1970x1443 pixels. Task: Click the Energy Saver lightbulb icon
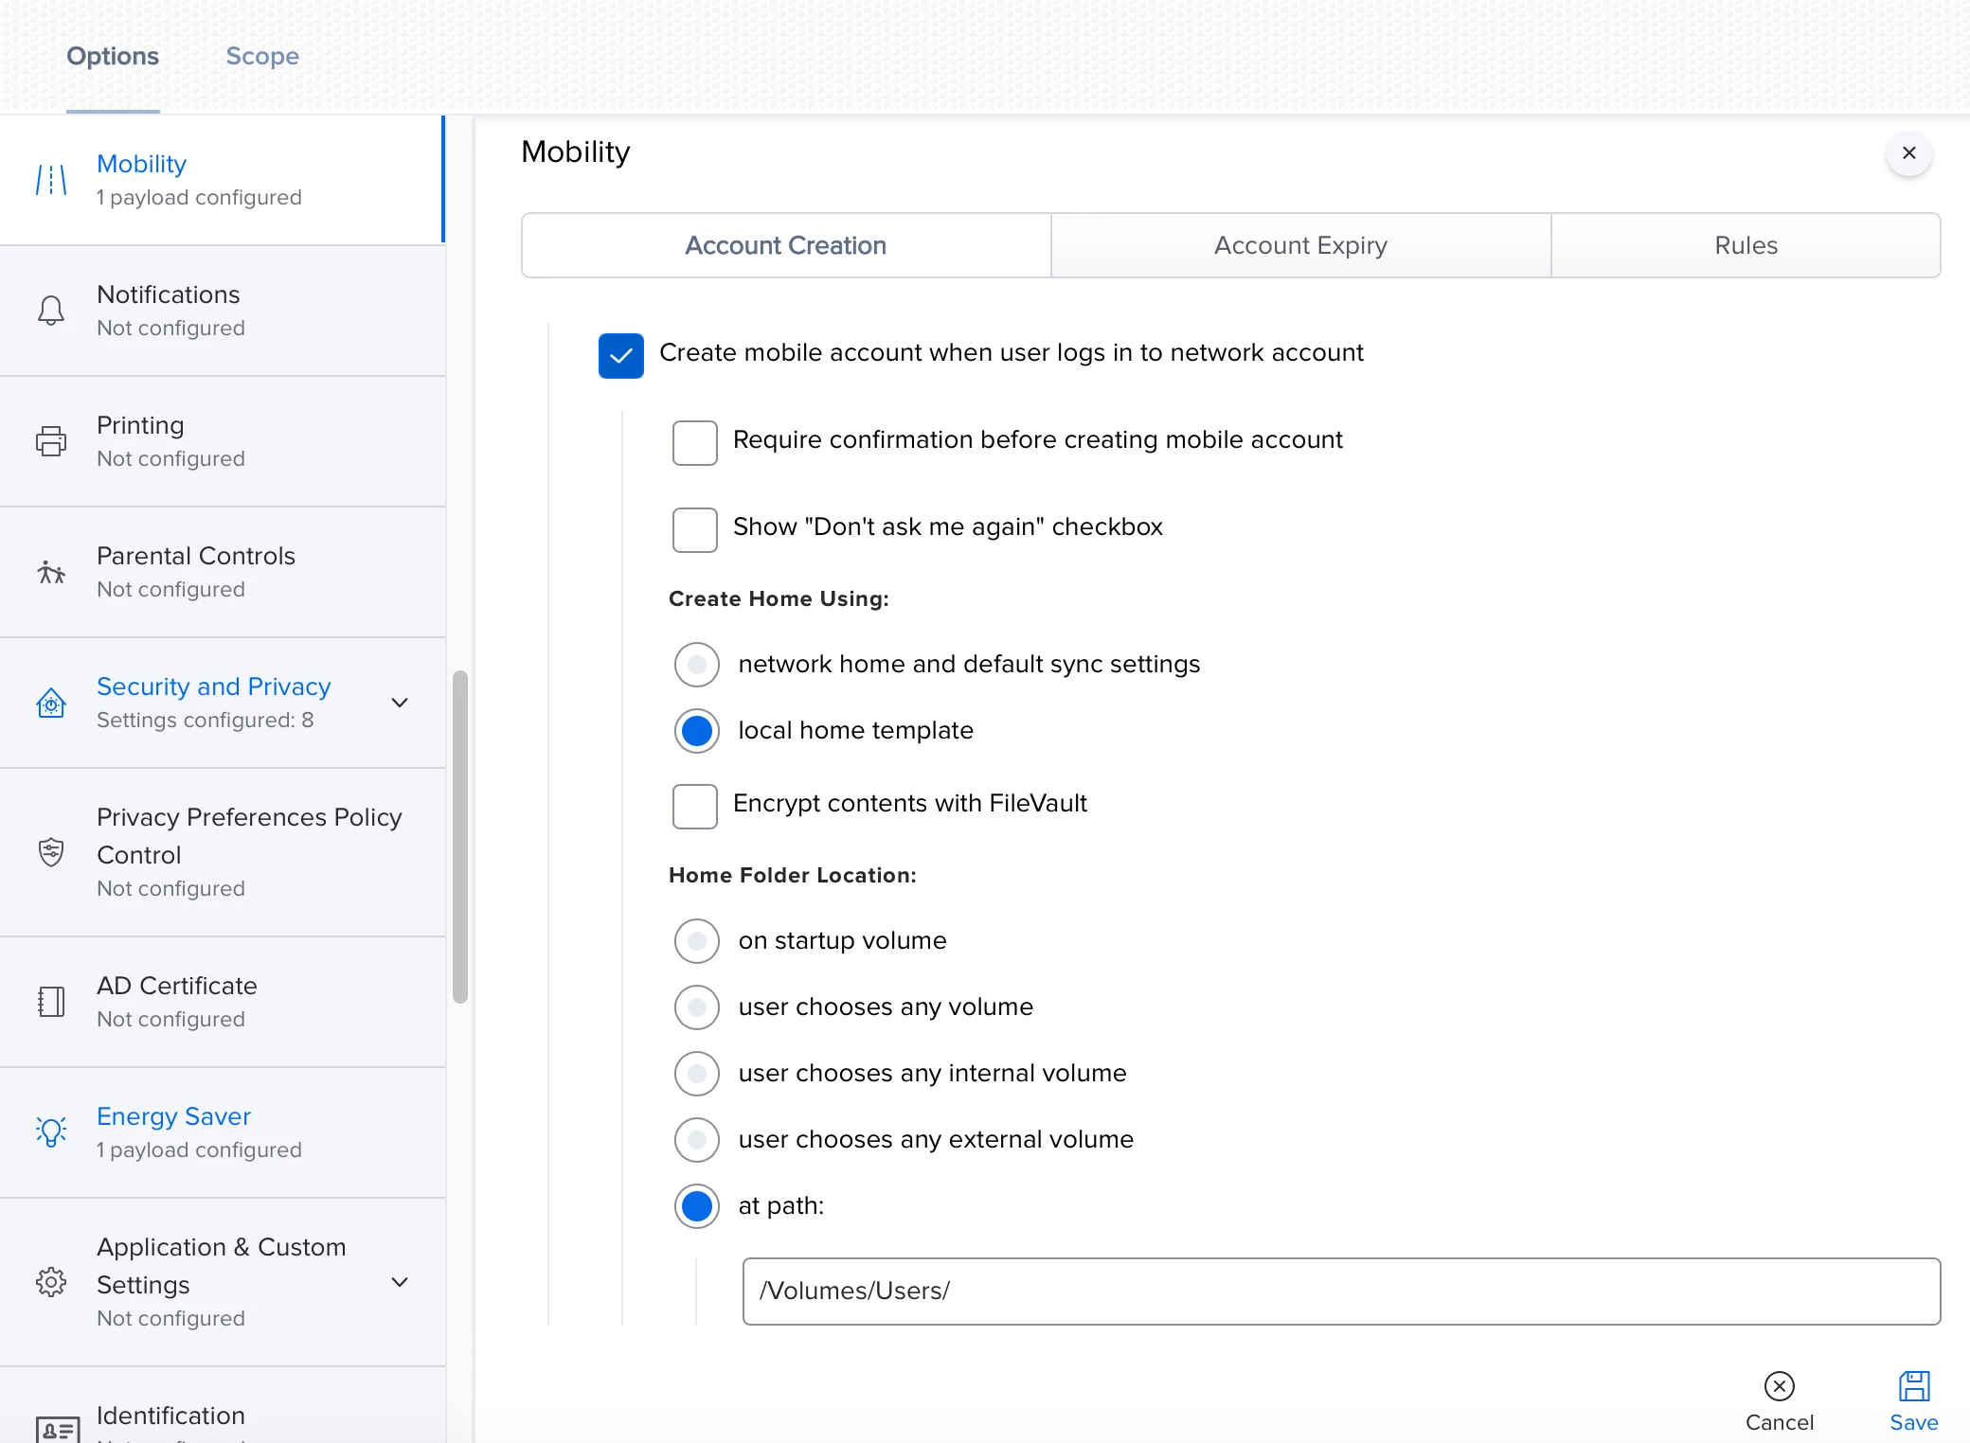click(51, 1131)
